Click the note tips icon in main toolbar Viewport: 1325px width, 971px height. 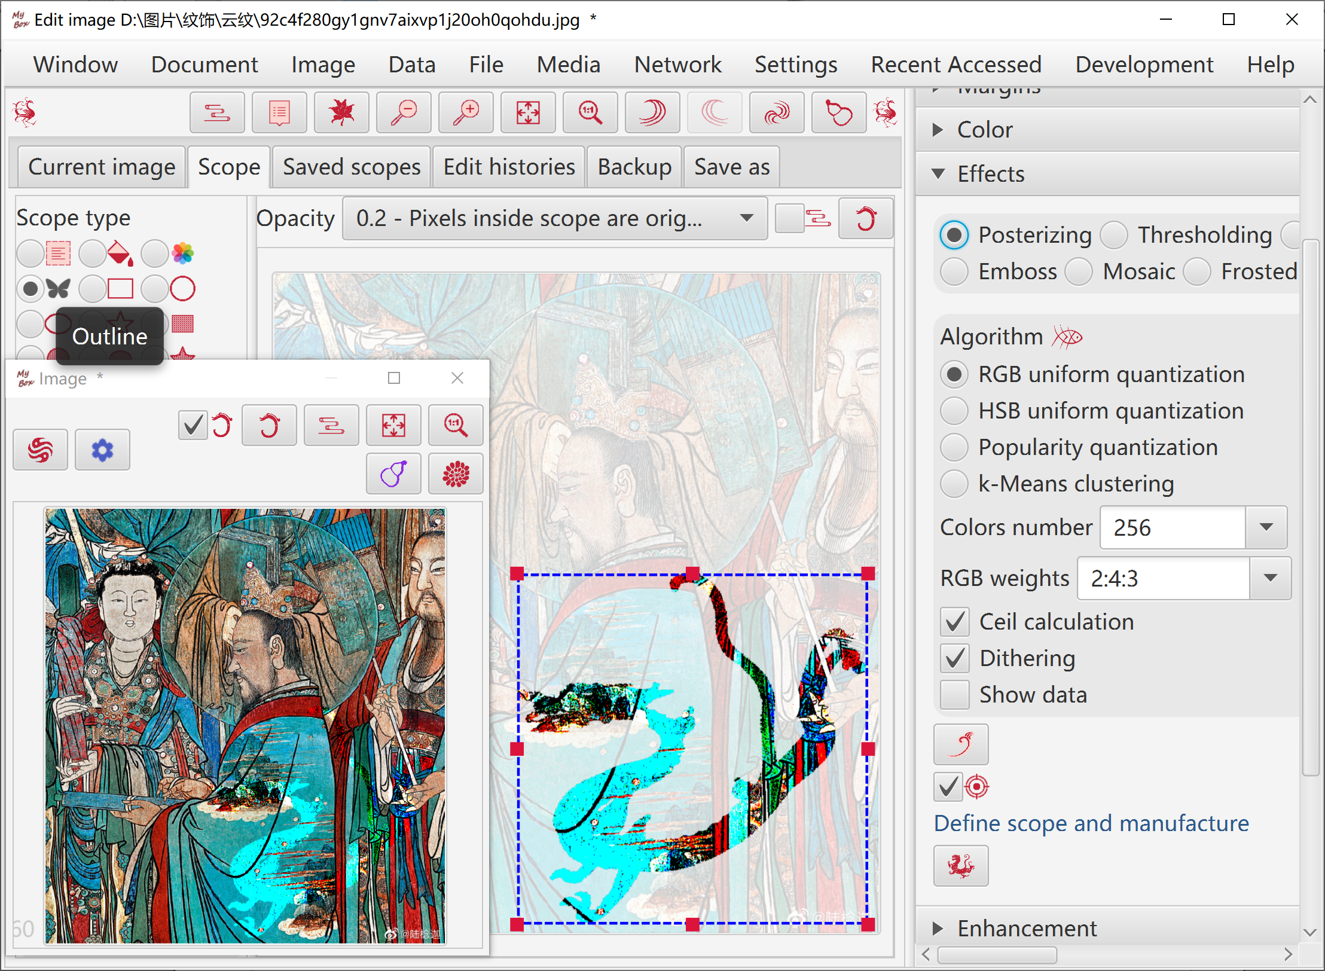[x=279, y=112]
